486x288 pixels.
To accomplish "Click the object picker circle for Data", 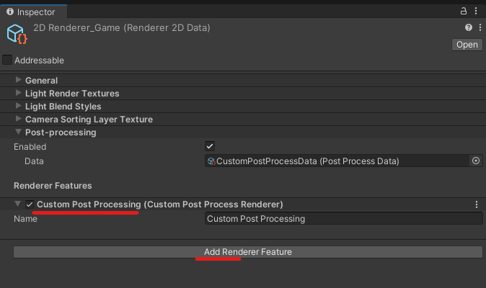I will (x=476, y=161).
